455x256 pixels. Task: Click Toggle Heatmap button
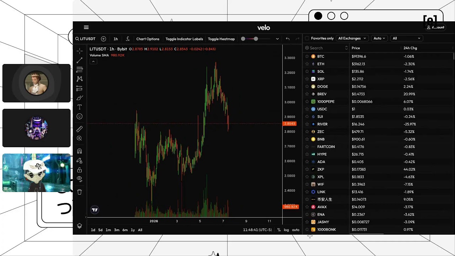point(221,39)
